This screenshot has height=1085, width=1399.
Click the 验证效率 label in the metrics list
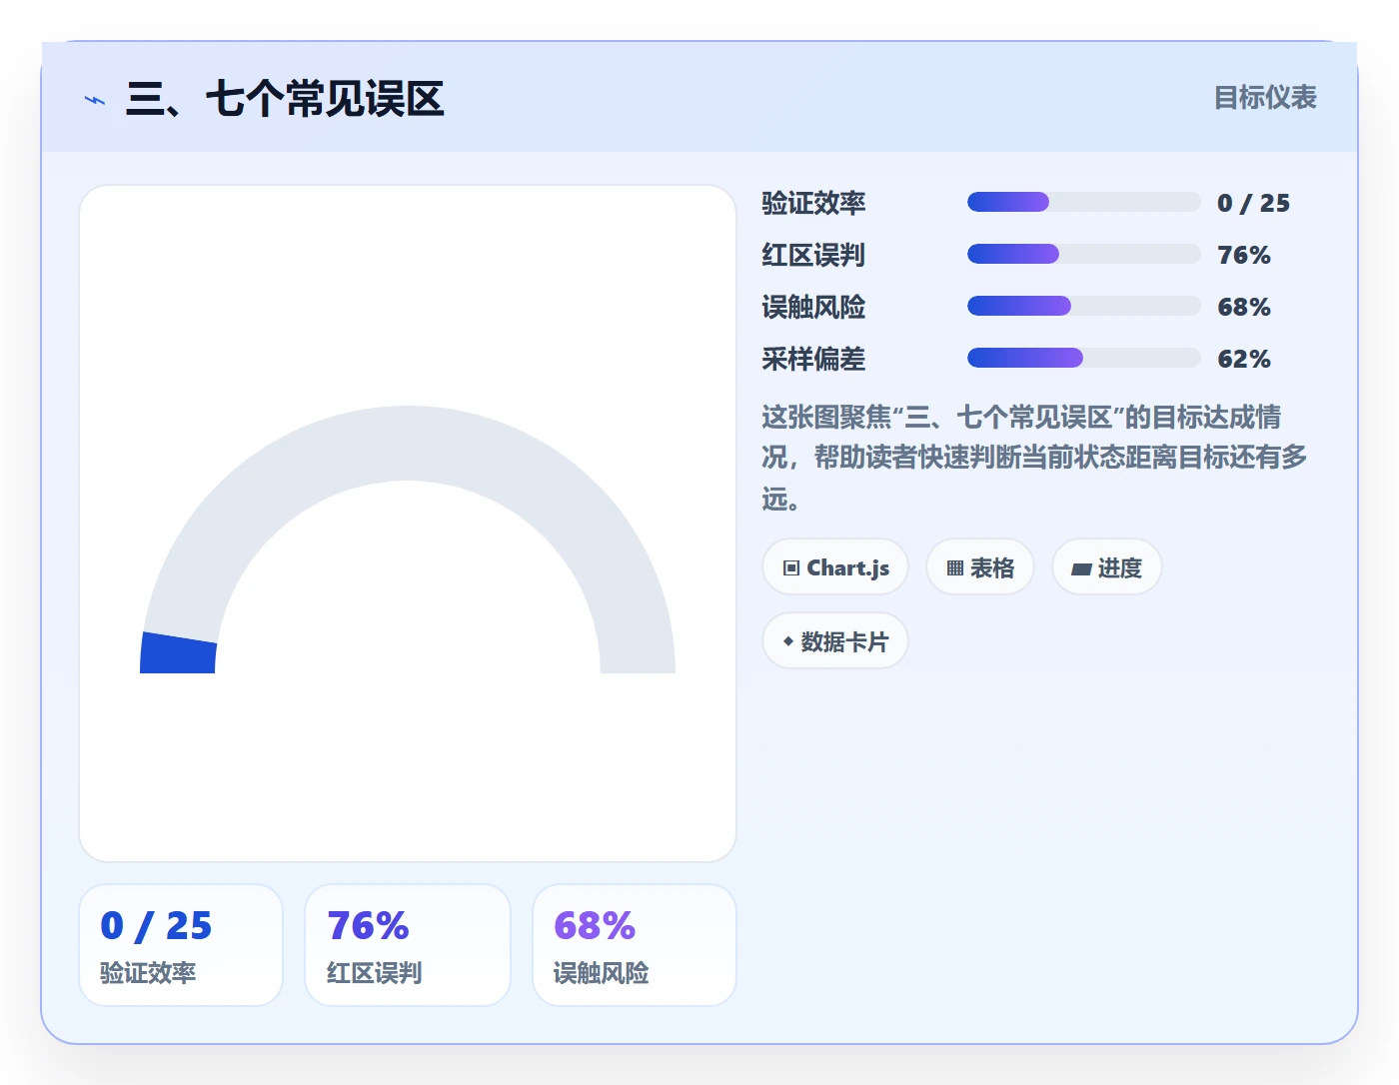pyautogui.click(x=813, y=203)
